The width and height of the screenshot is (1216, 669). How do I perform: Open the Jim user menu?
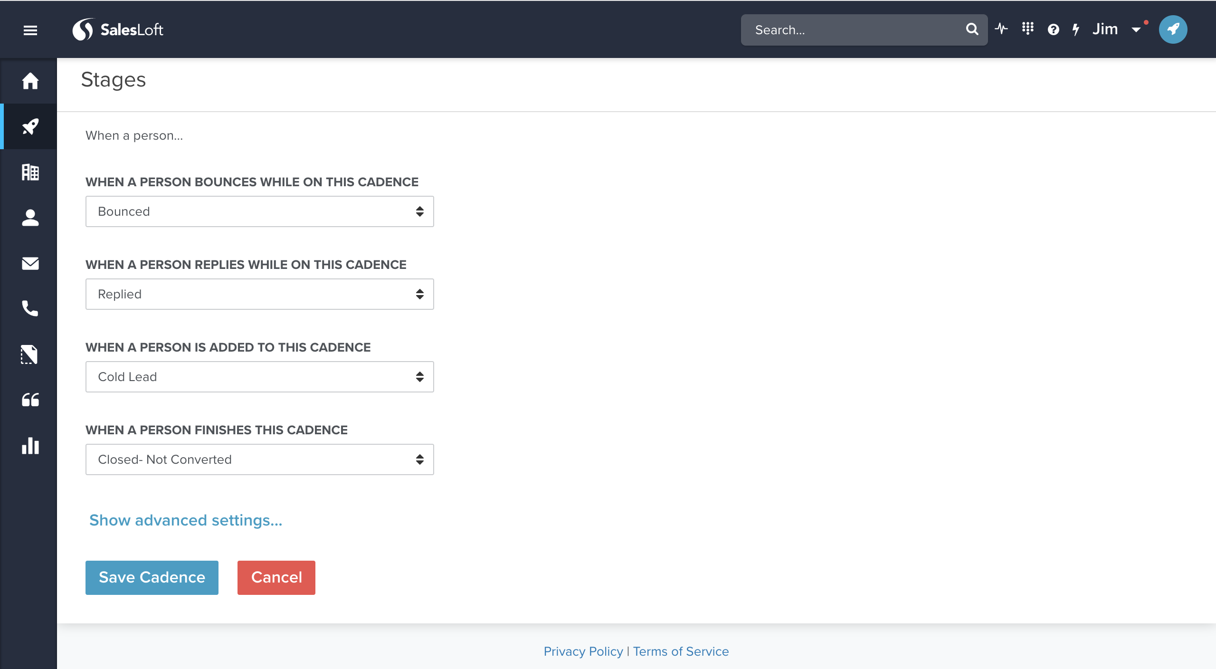click(1115, 29)
